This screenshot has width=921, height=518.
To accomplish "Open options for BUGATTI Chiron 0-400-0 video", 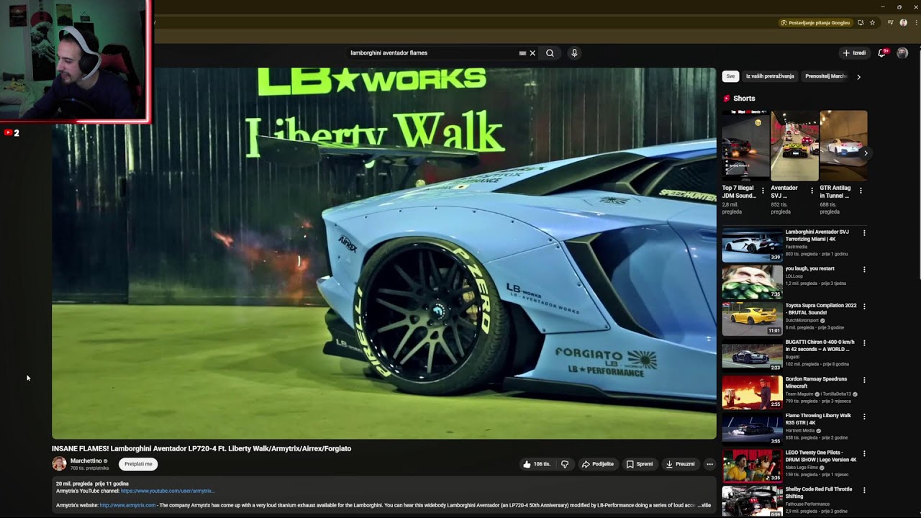I will click(864, 343).
